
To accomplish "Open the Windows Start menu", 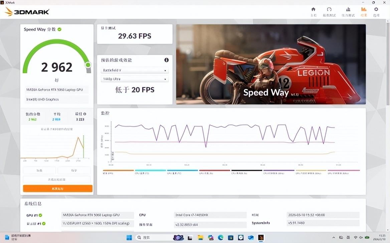I will point(129,238).
